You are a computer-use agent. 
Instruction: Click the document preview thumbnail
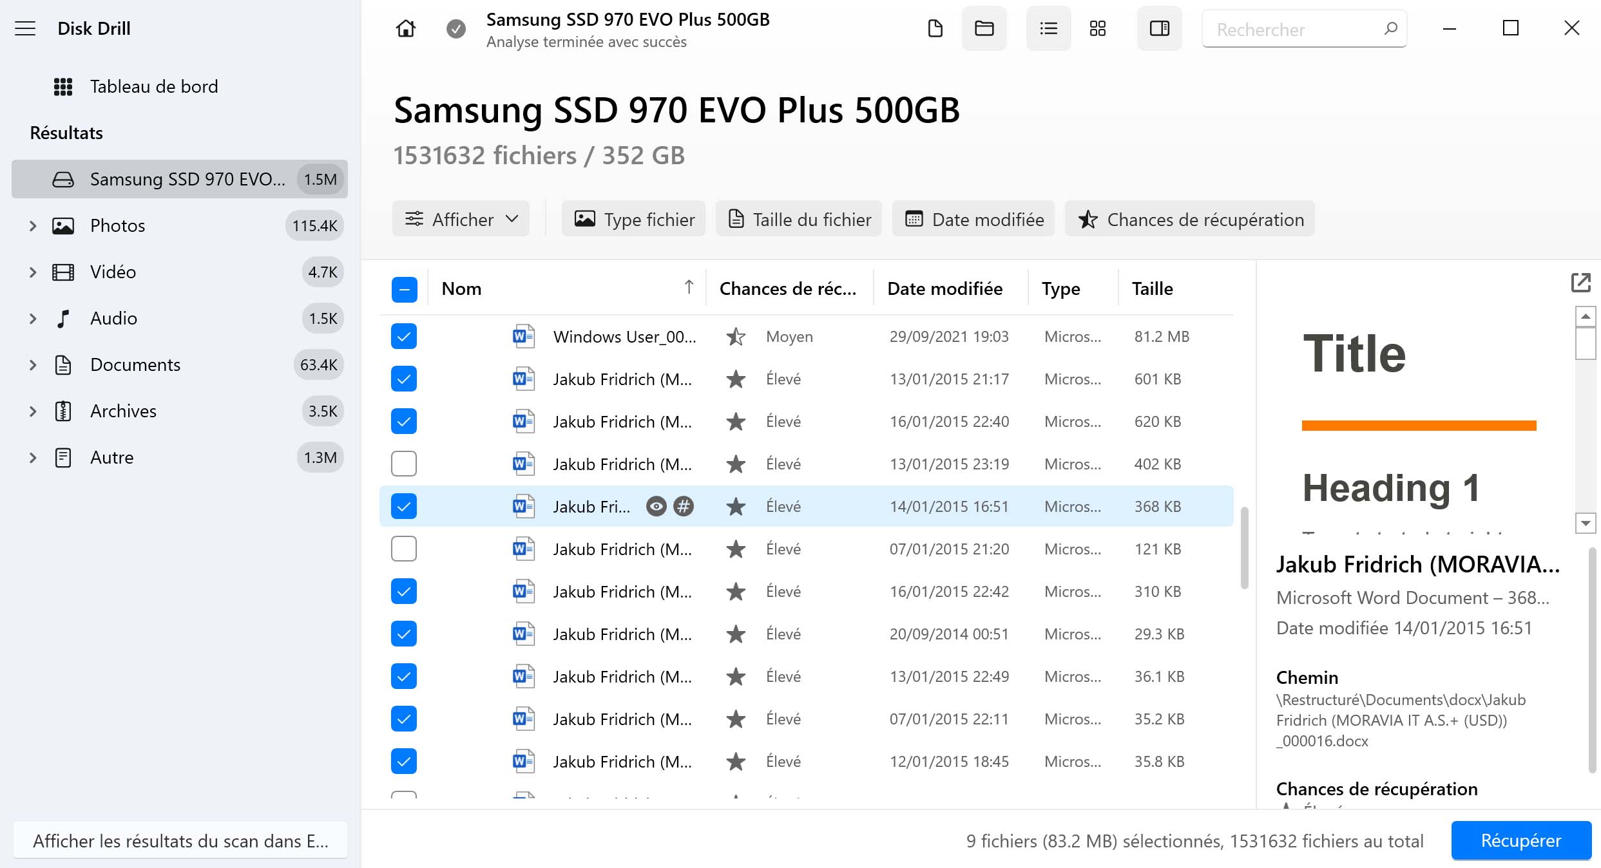click(1419, 420)
